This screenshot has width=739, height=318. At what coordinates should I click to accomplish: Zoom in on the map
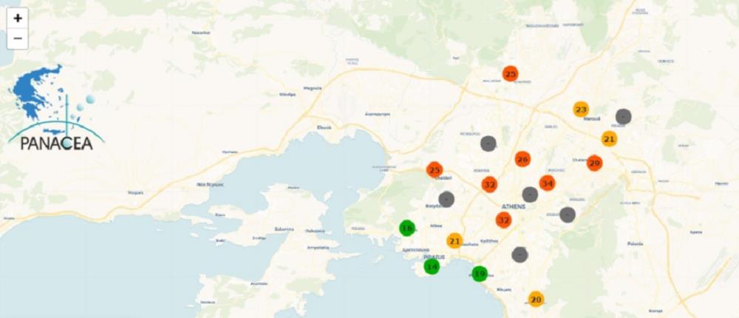[x=18, y=18]
